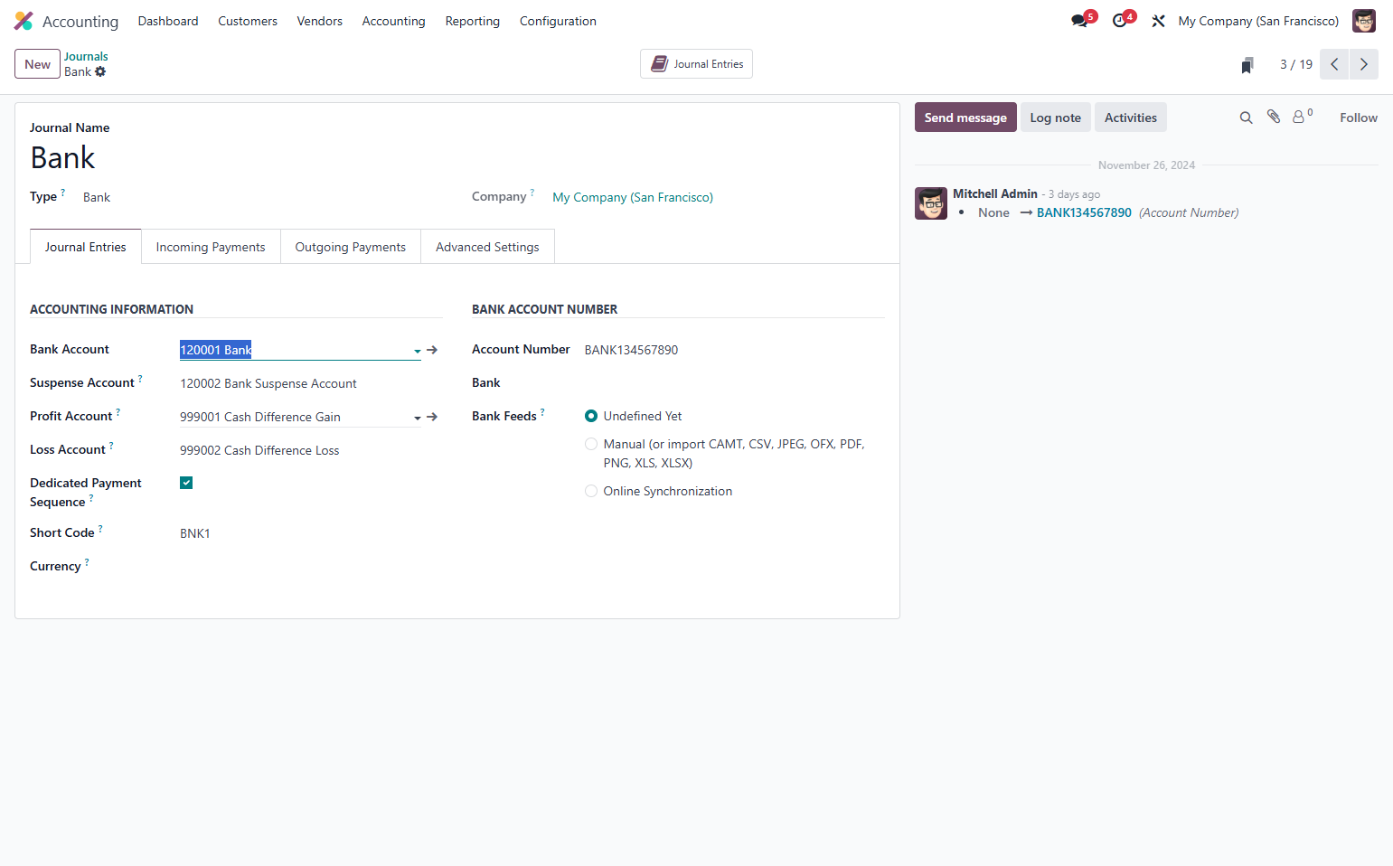
Task: Click the followers person icon
Action: tap(1298, 117)
